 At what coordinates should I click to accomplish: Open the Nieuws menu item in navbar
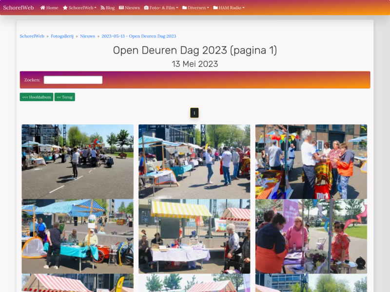click(x=129, y=8)
